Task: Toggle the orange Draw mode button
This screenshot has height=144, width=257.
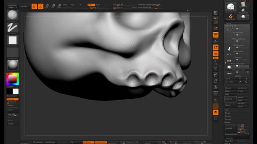Action: tap(41, 6)
